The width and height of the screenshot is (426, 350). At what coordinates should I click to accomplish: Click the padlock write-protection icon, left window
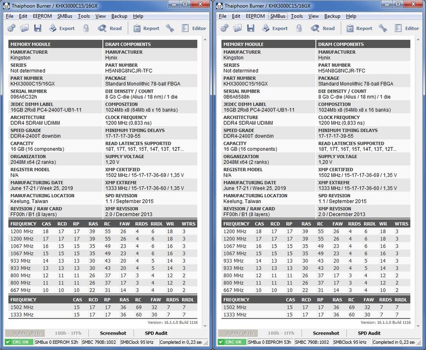[86, 28]
